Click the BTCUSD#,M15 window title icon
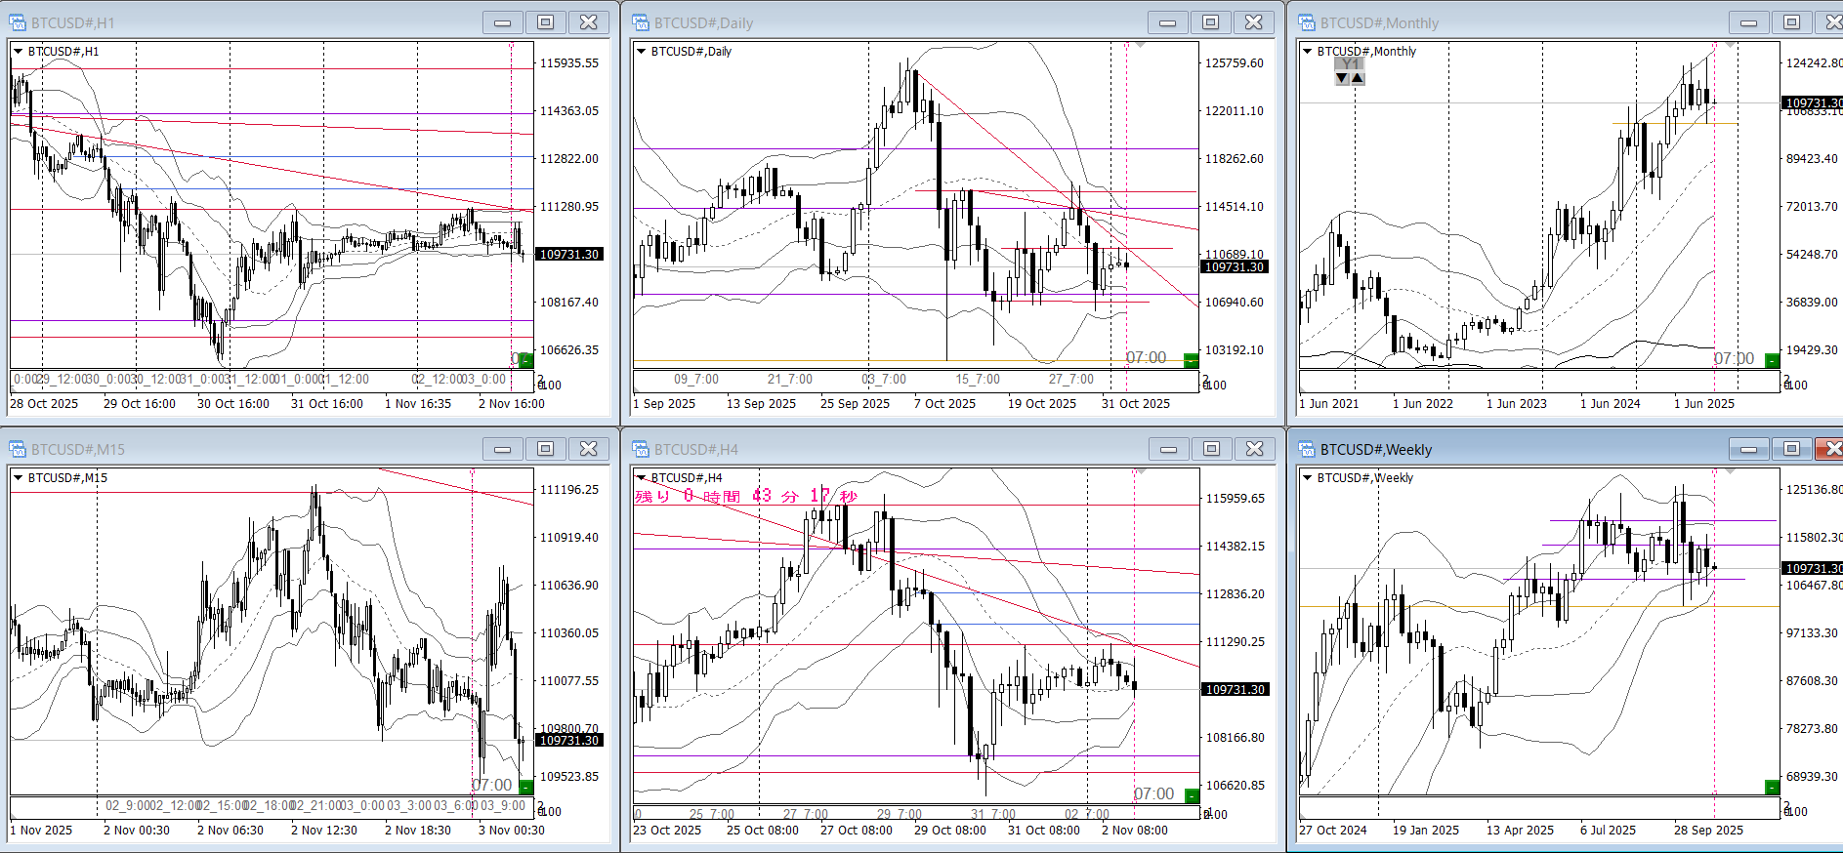Image resolution: width=1843 pixels, height=853 pixels. click(18, 449)
